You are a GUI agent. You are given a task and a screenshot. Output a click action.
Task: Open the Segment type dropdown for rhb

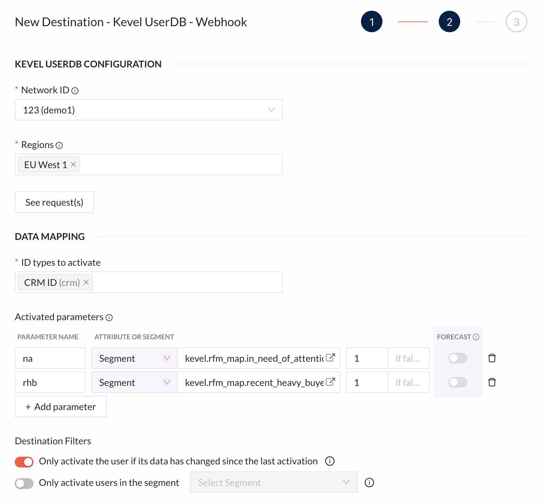[134, 383]
